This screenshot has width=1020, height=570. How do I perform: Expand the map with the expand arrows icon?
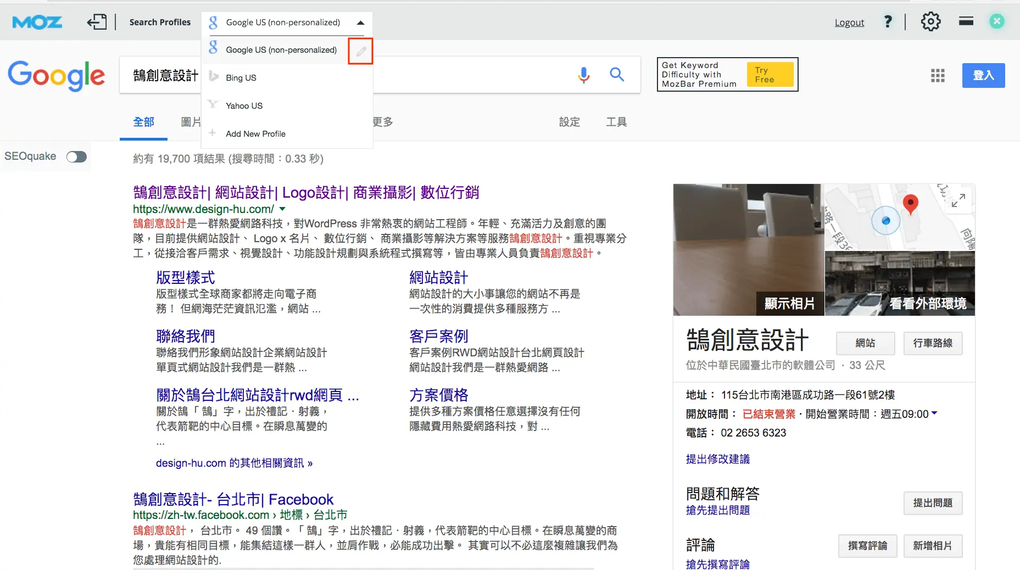[x=958, y=200]
